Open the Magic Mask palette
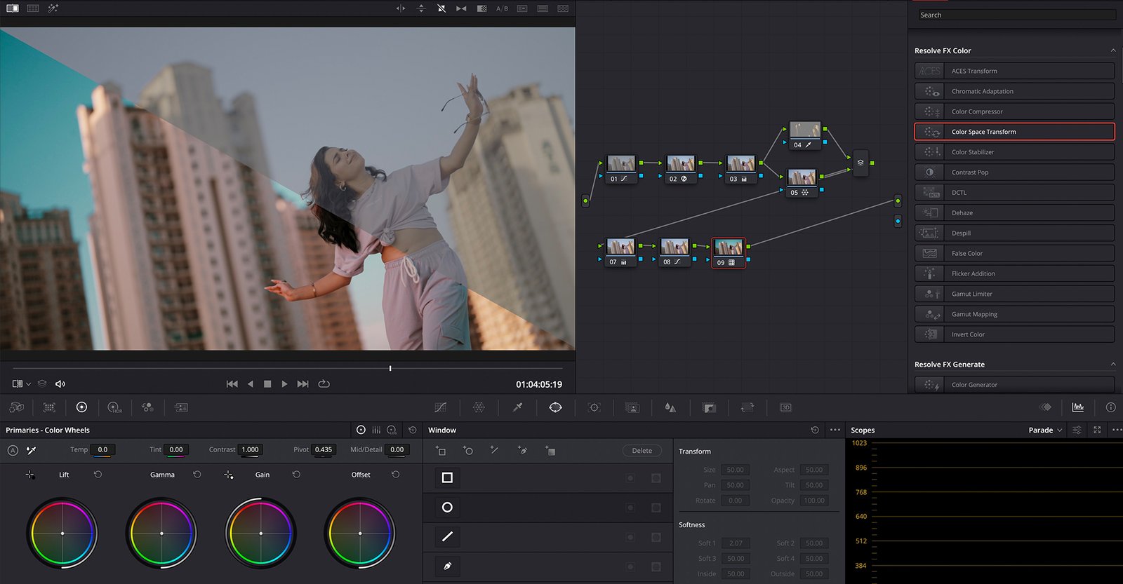Screen dimensions: 1123x584 pos(632,407)
